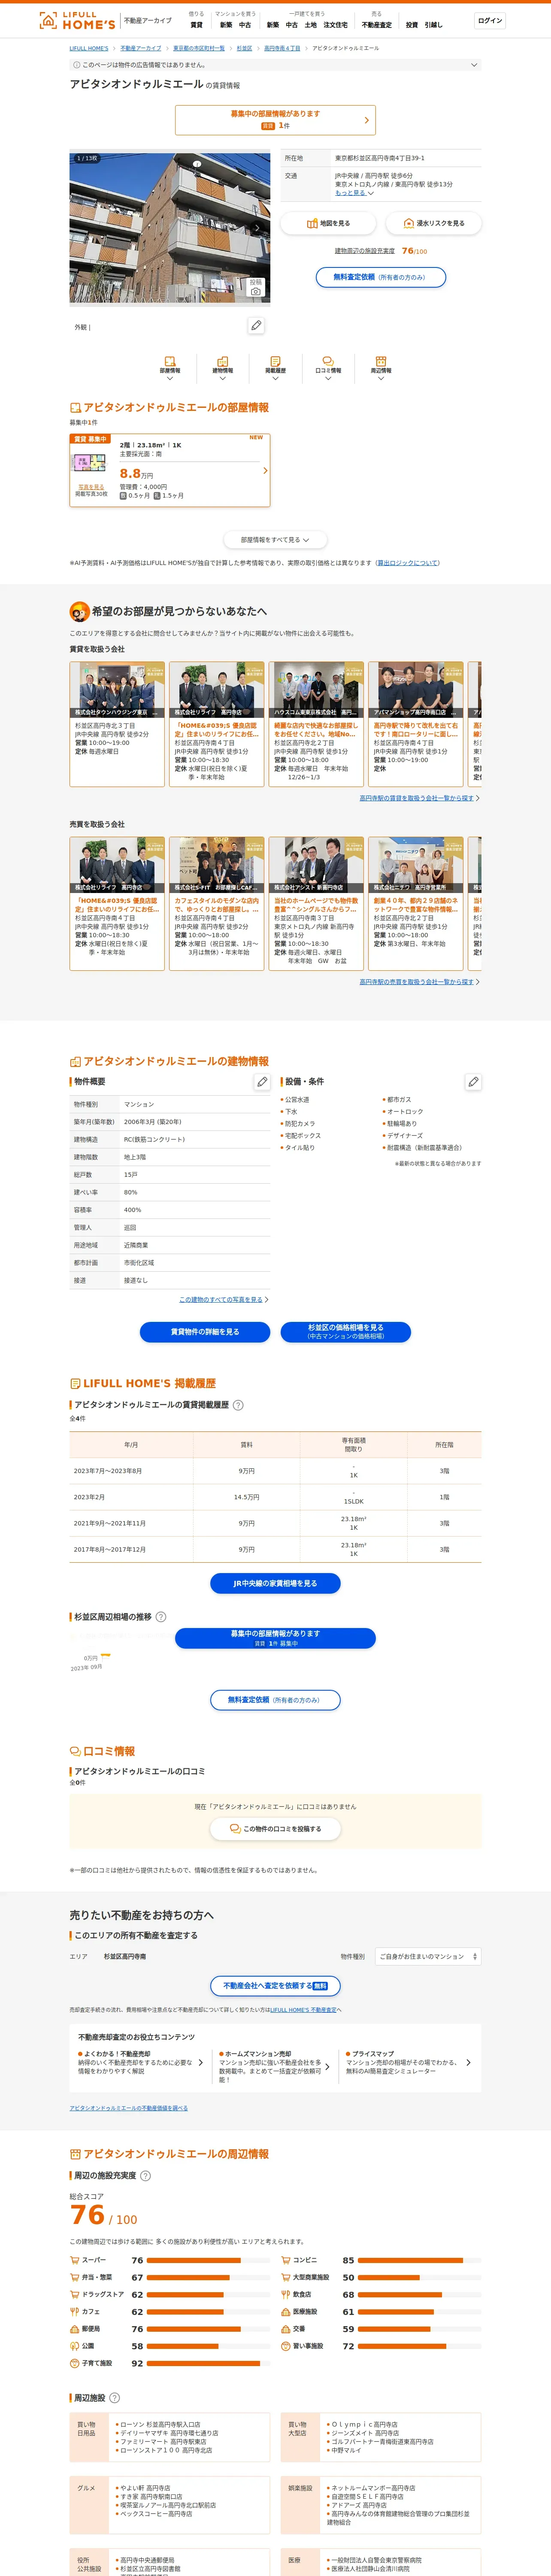Open 不動産アーカイブ in the site header
This screenshot has height=2576, width=551.
tap(147, 20)
